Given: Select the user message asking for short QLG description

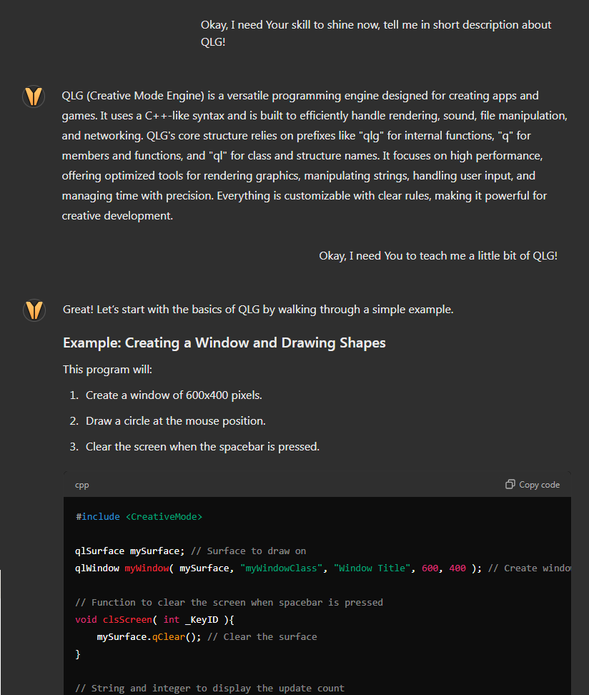Looking at the screenshot, I should point(376,33).
